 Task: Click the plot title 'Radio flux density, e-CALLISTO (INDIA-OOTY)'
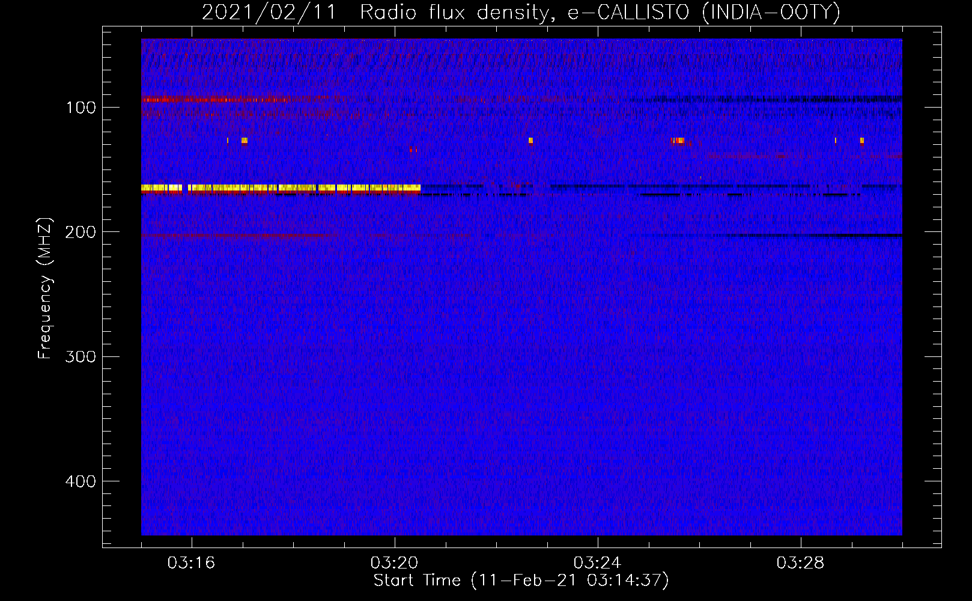pyautogui.click(x=600, y=13)
